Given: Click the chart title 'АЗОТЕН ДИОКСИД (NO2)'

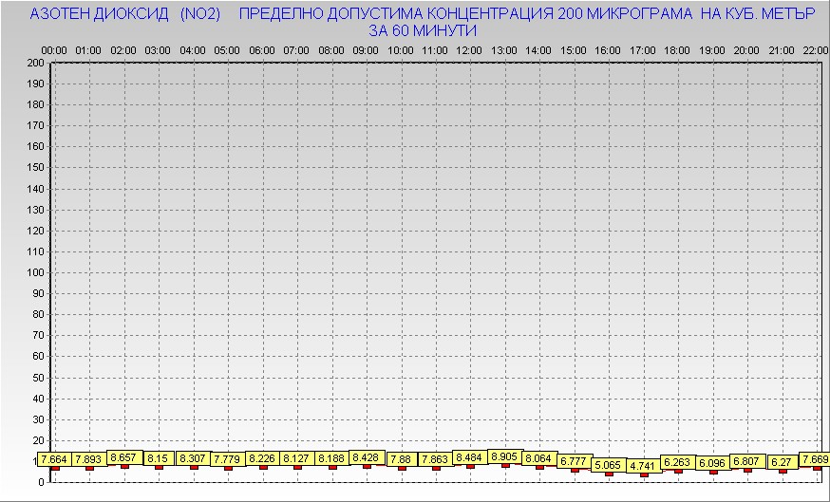Looking at the screenshot, I should tap(125, 15).
